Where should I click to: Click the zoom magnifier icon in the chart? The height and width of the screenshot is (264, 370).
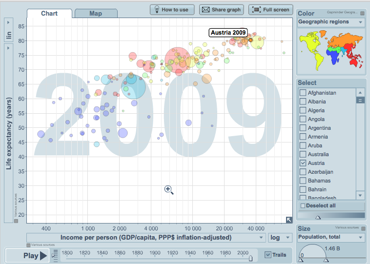[169, 190]
